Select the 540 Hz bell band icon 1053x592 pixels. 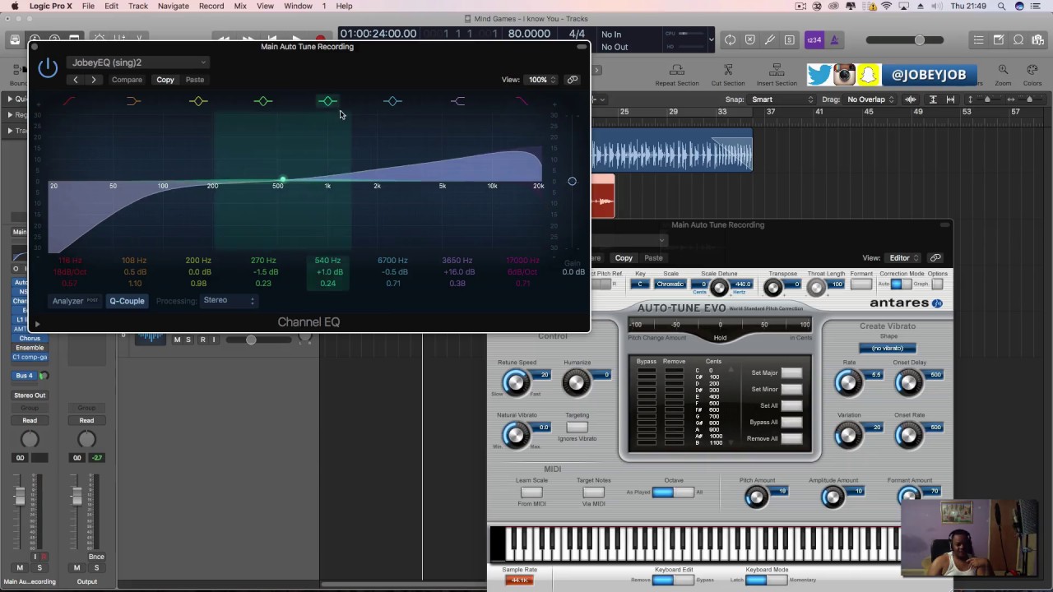(327, 101)
